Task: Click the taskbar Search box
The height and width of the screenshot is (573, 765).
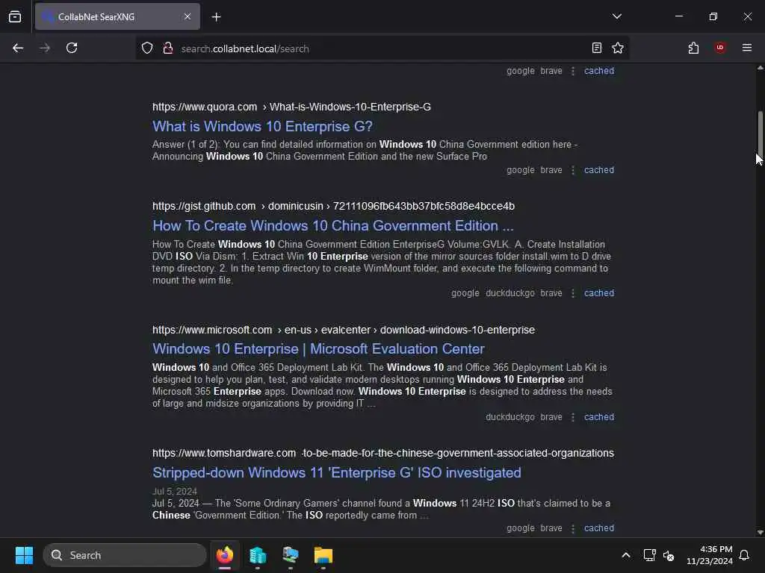Action: [125, 555]
